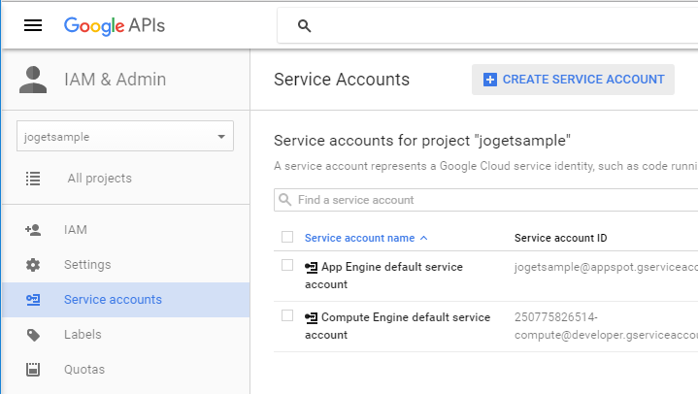Open the Quotas sidebar menu item
698x394 pixels.
tap(84, 370)
